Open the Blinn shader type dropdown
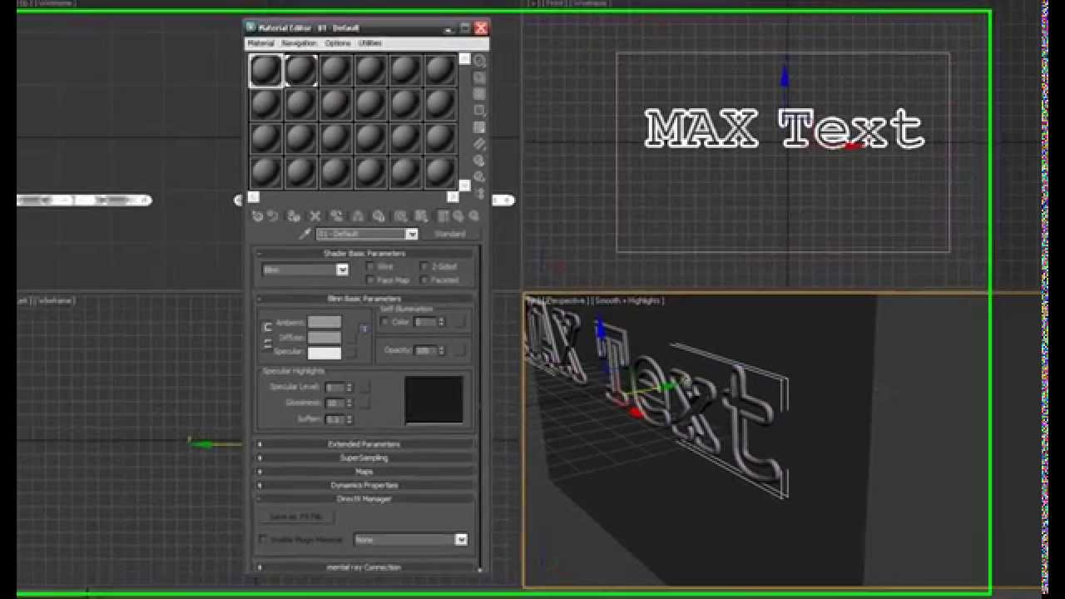The height and width of the screenshot is (599, 1065). pos(342,270)
